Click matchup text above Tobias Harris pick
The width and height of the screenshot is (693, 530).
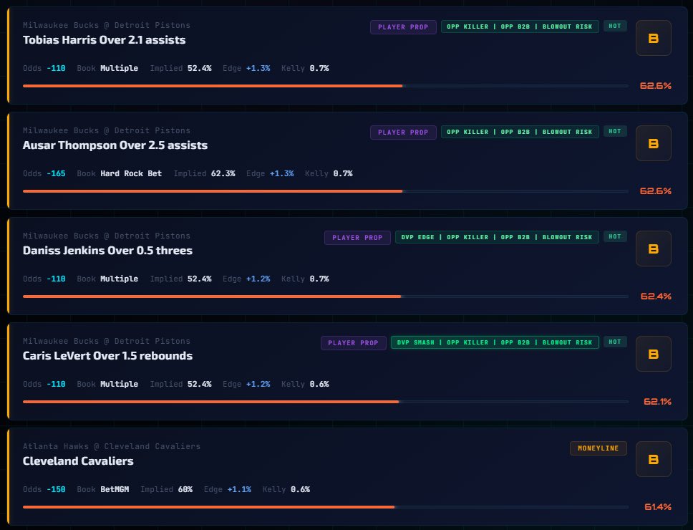click(x=107, y=25)
